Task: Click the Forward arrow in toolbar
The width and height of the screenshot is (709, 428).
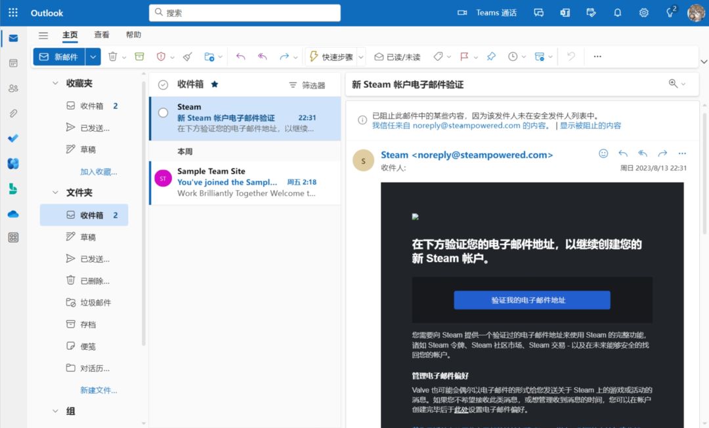Action: pos(284,56)
